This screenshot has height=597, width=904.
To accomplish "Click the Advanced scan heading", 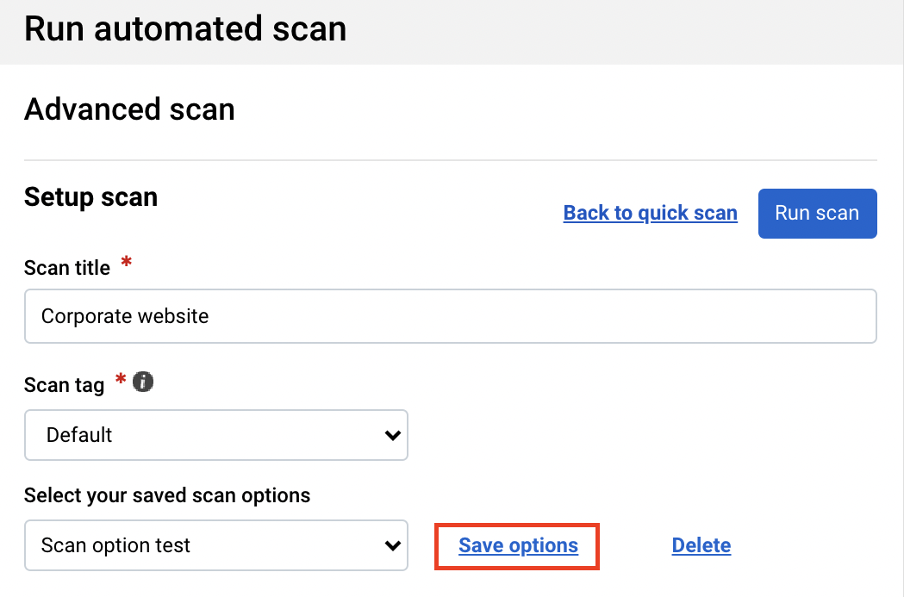I will [128, 109].
